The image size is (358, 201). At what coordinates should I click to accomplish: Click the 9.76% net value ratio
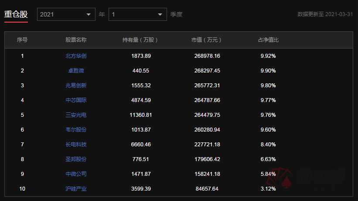pyautogui.click(x=268, y=115)
